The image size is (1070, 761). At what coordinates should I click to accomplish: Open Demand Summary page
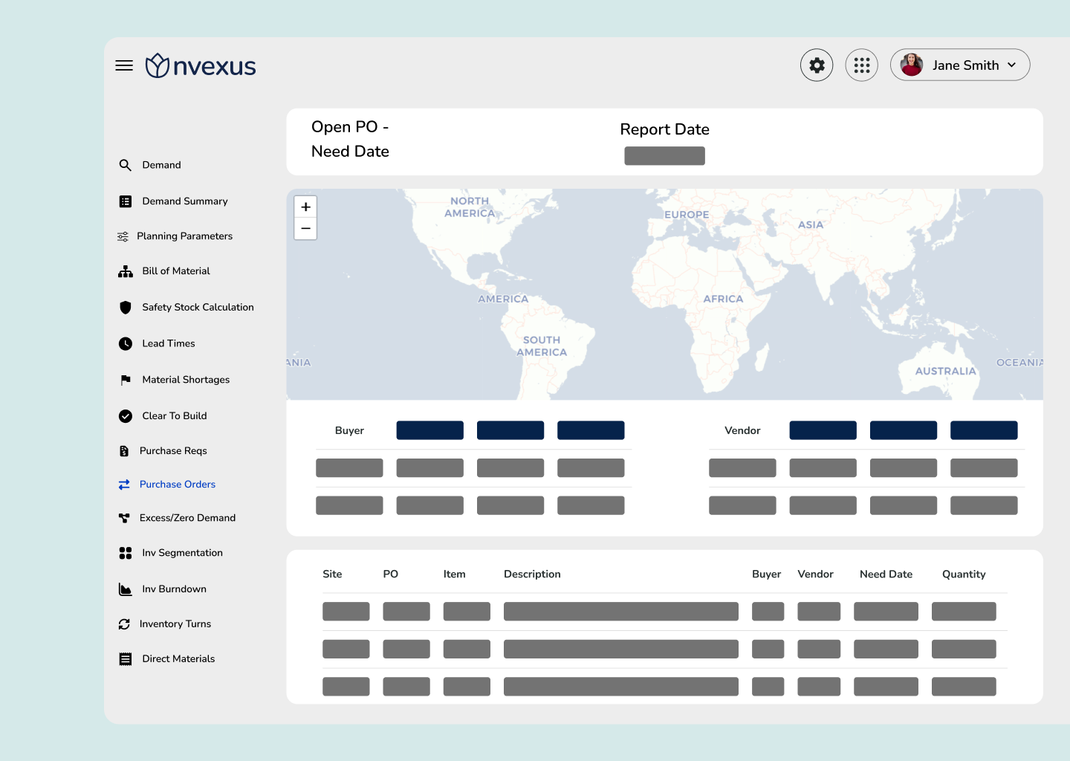185,201
